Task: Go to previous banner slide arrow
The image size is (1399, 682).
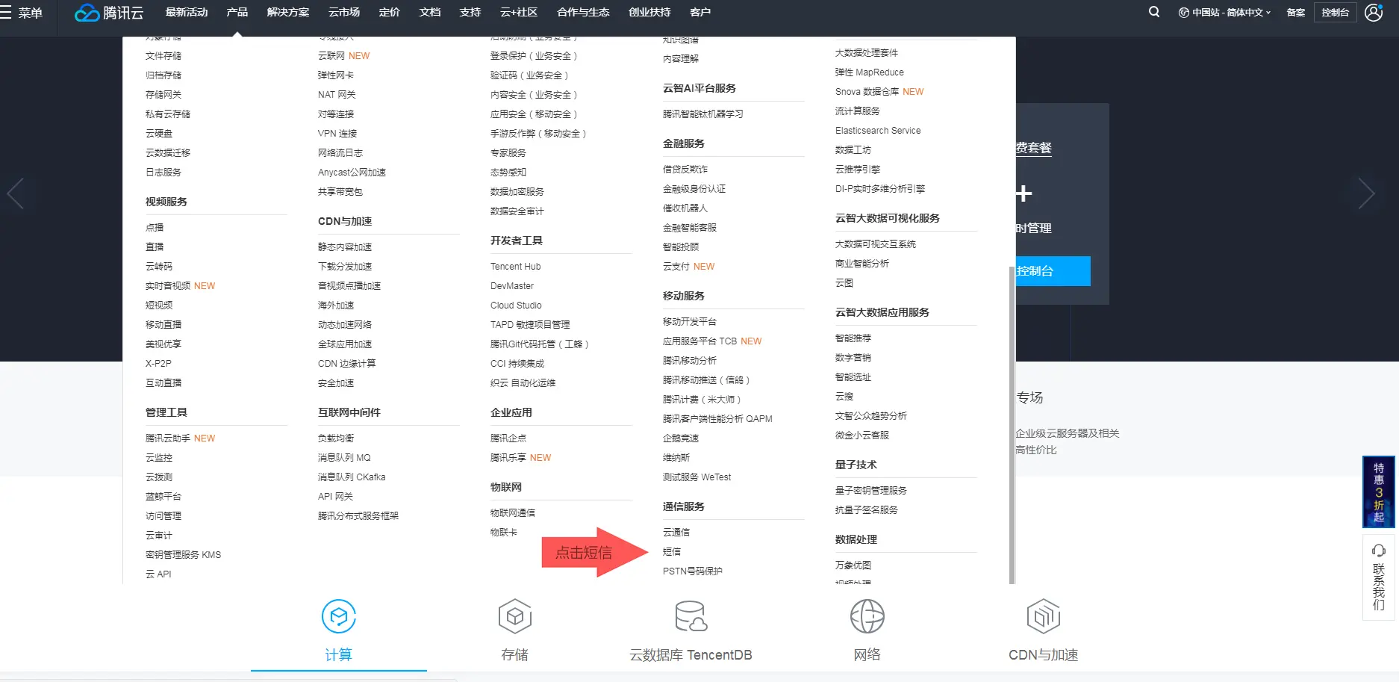Action: (16, 193)
